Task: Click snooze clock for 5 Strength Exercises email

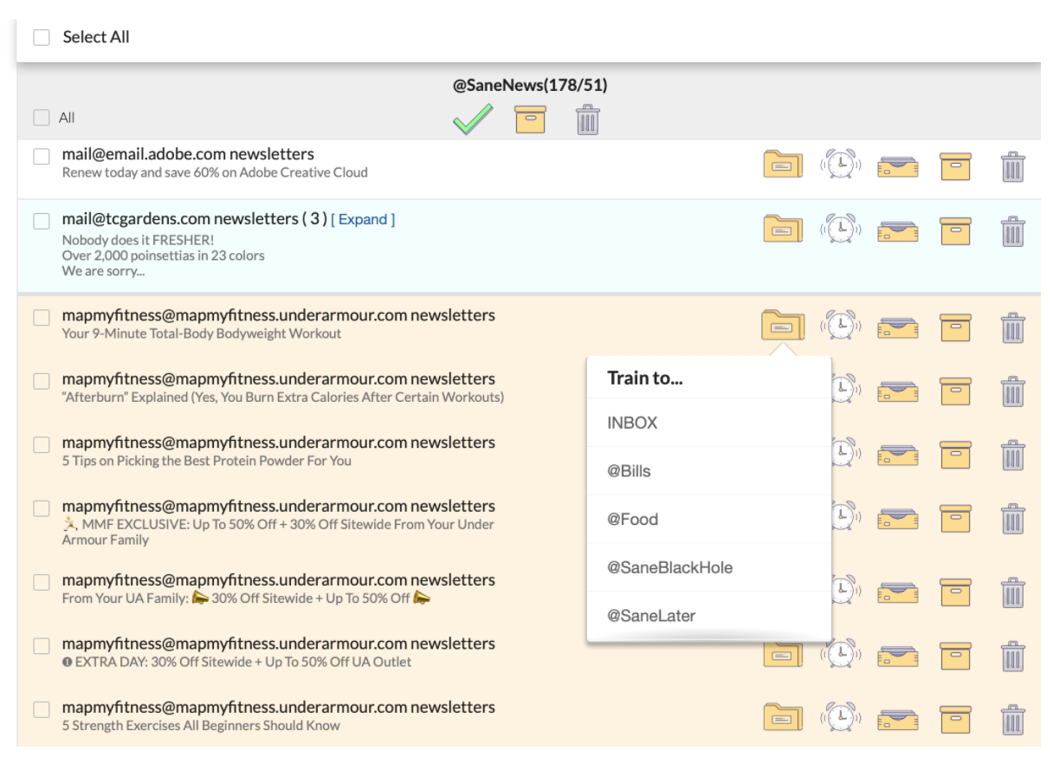Action: pos(840,718)
